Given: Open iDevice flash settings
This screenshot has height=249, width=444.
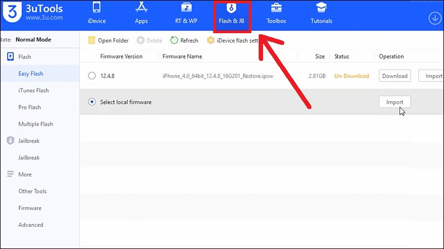Looking at the screenshot, I should click(x=234, y=40).
